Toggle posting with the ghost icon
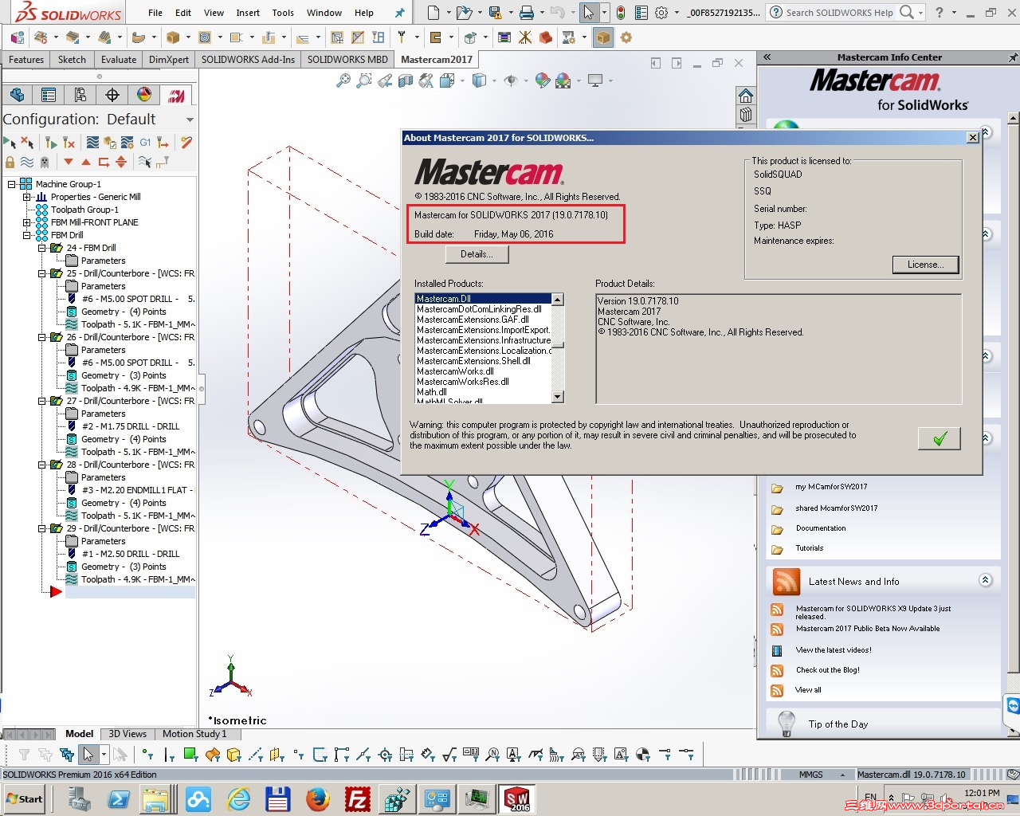Viewport: 1020px width, 816px height. pos(45,162)
